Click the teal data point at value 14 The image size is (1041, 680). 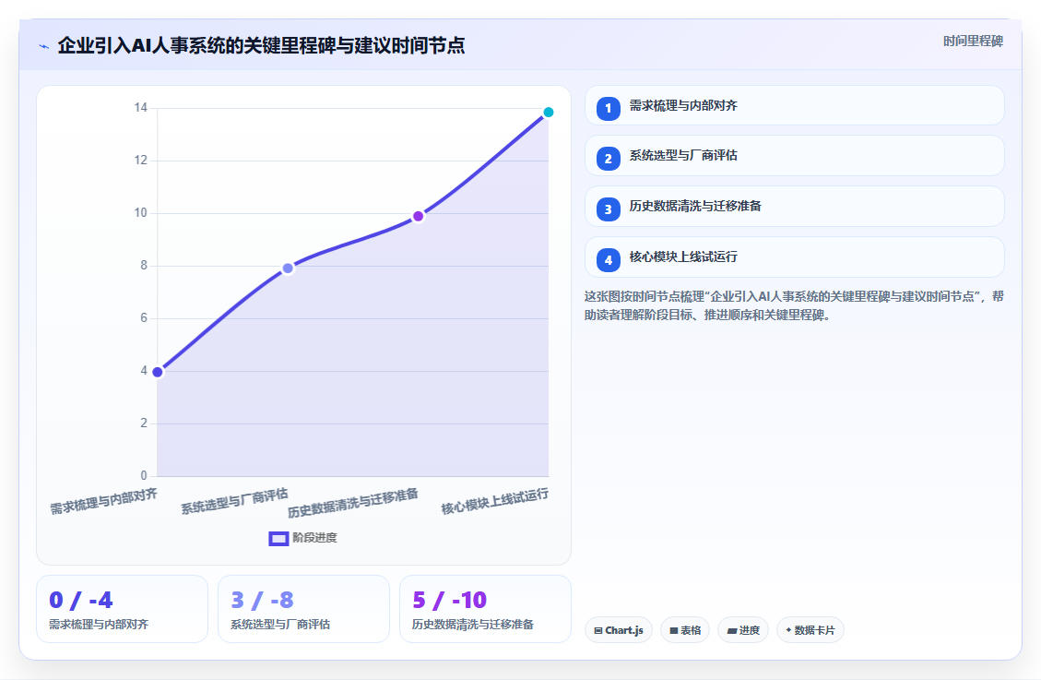(x=549, y=113)
